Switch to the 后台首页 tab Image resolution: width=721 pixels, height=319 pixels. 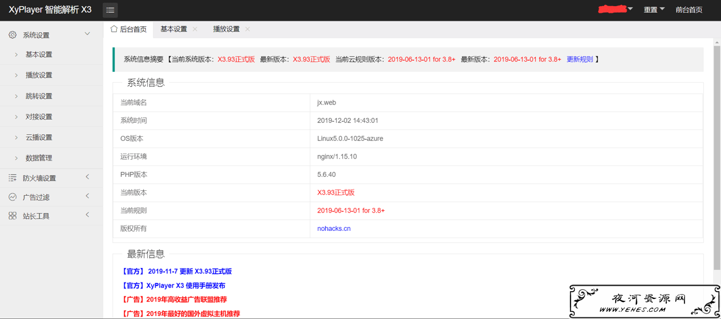click(128, 29)
